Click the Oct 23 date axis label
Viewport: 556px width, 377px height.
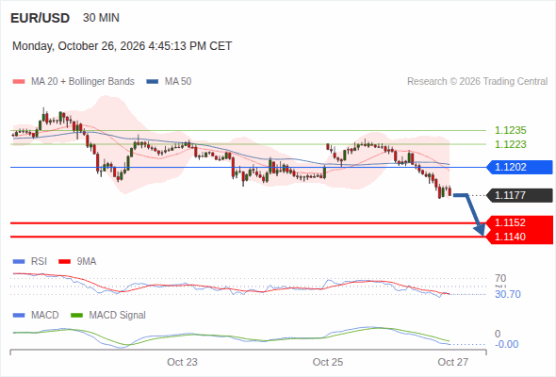(182, 362)
